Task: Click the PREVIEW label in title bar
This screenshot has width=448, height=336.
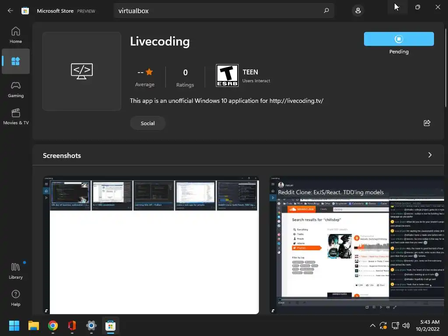Action: tap(86, 11)
